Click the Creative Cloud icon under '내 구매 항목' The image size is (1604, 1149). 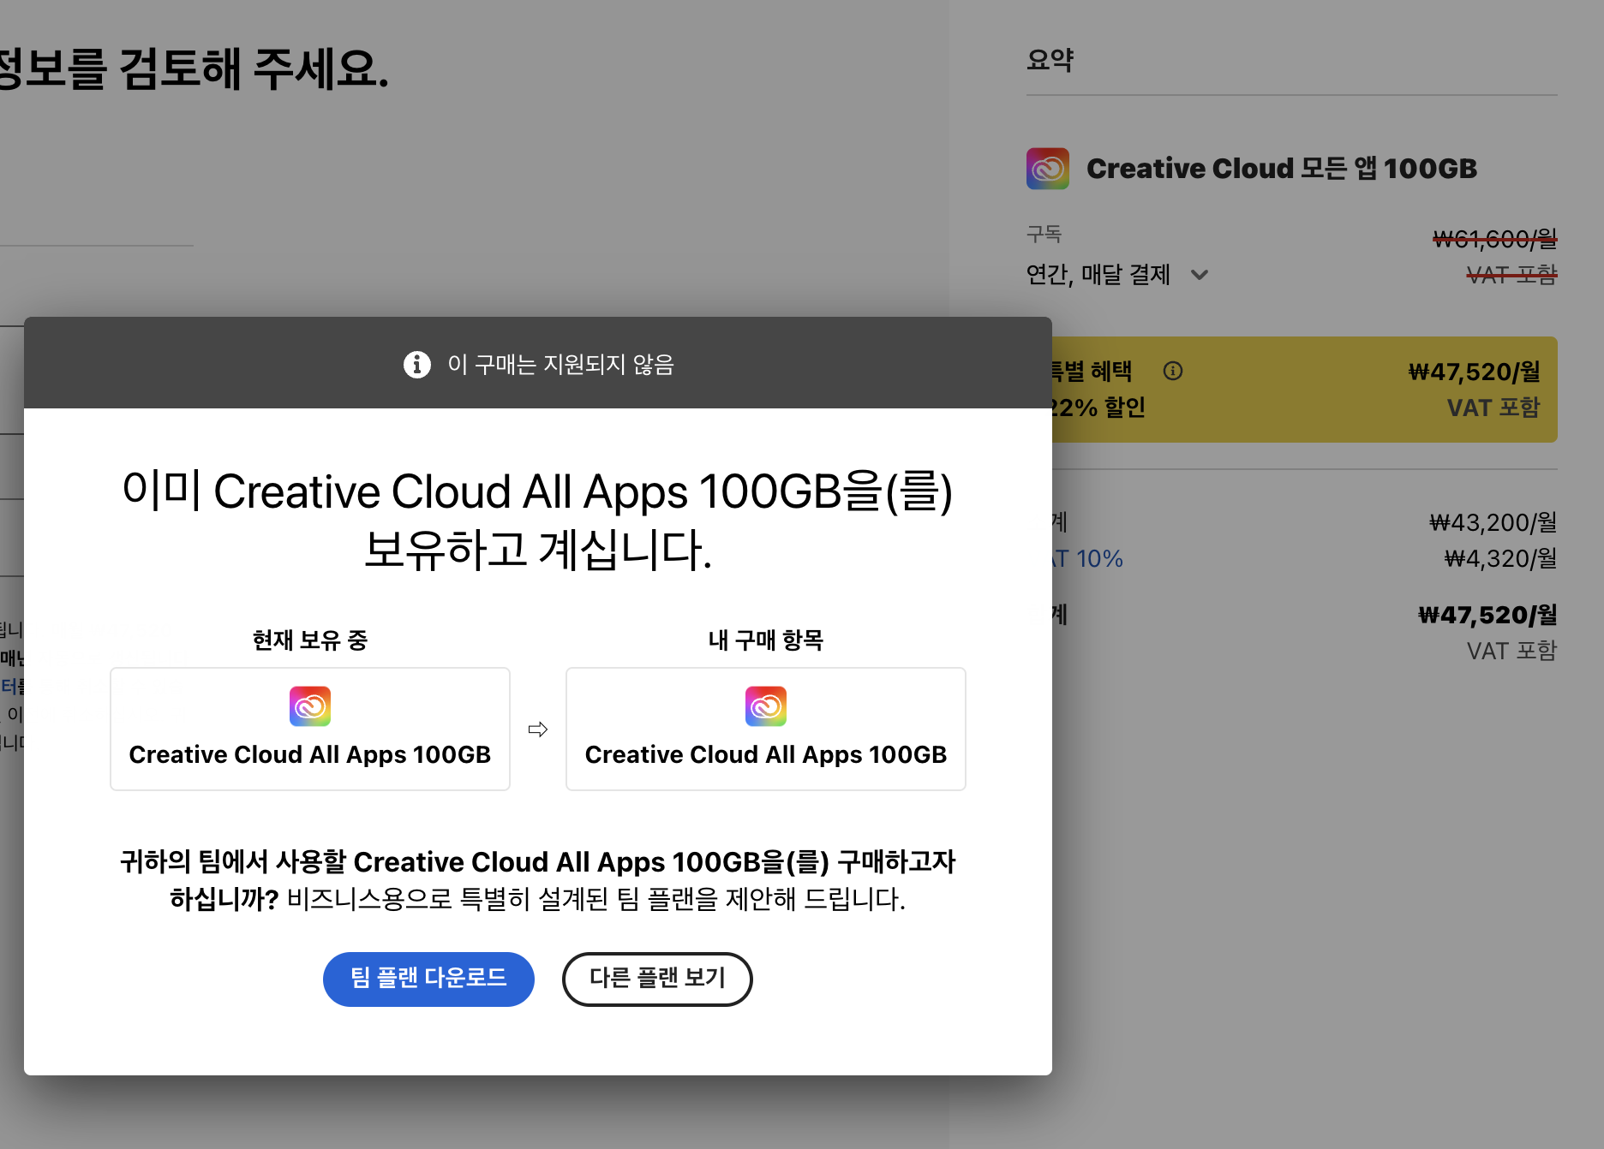[766, 706]
